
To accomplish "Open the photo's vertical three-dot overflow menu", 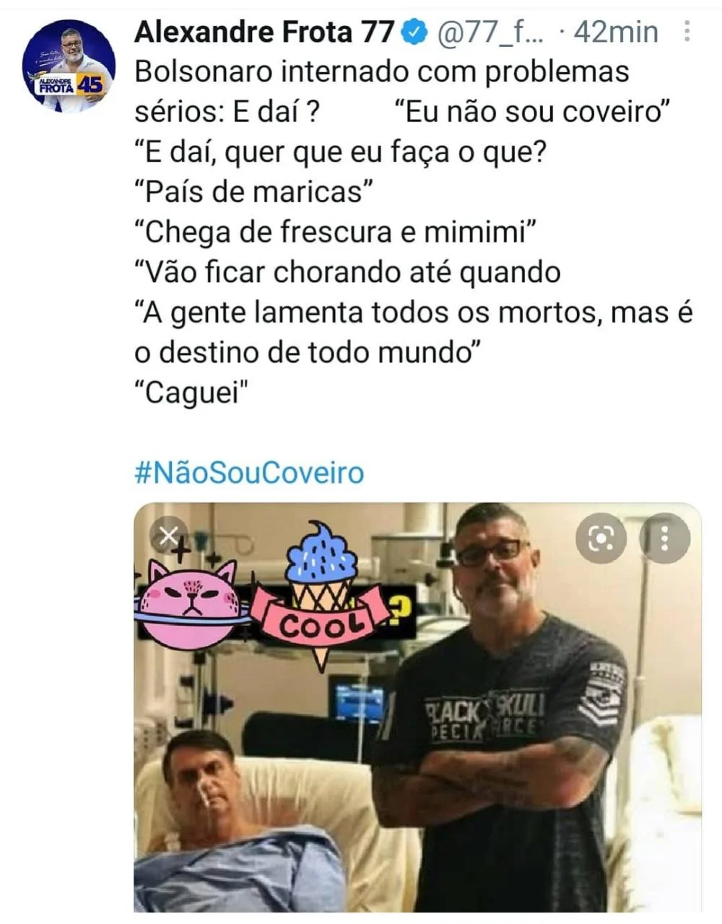I will pyautogui.click(x=665, y=538).
